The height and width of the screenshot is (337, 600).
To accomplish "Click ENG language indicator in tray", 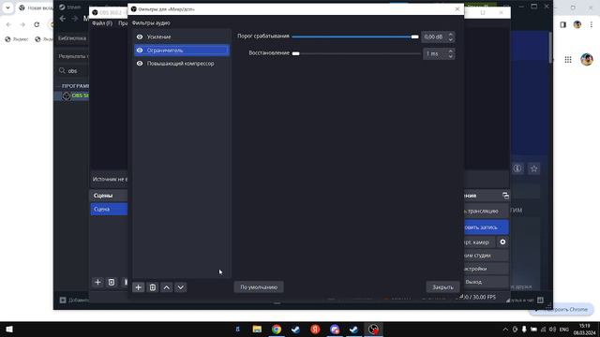I will [564, 330].
